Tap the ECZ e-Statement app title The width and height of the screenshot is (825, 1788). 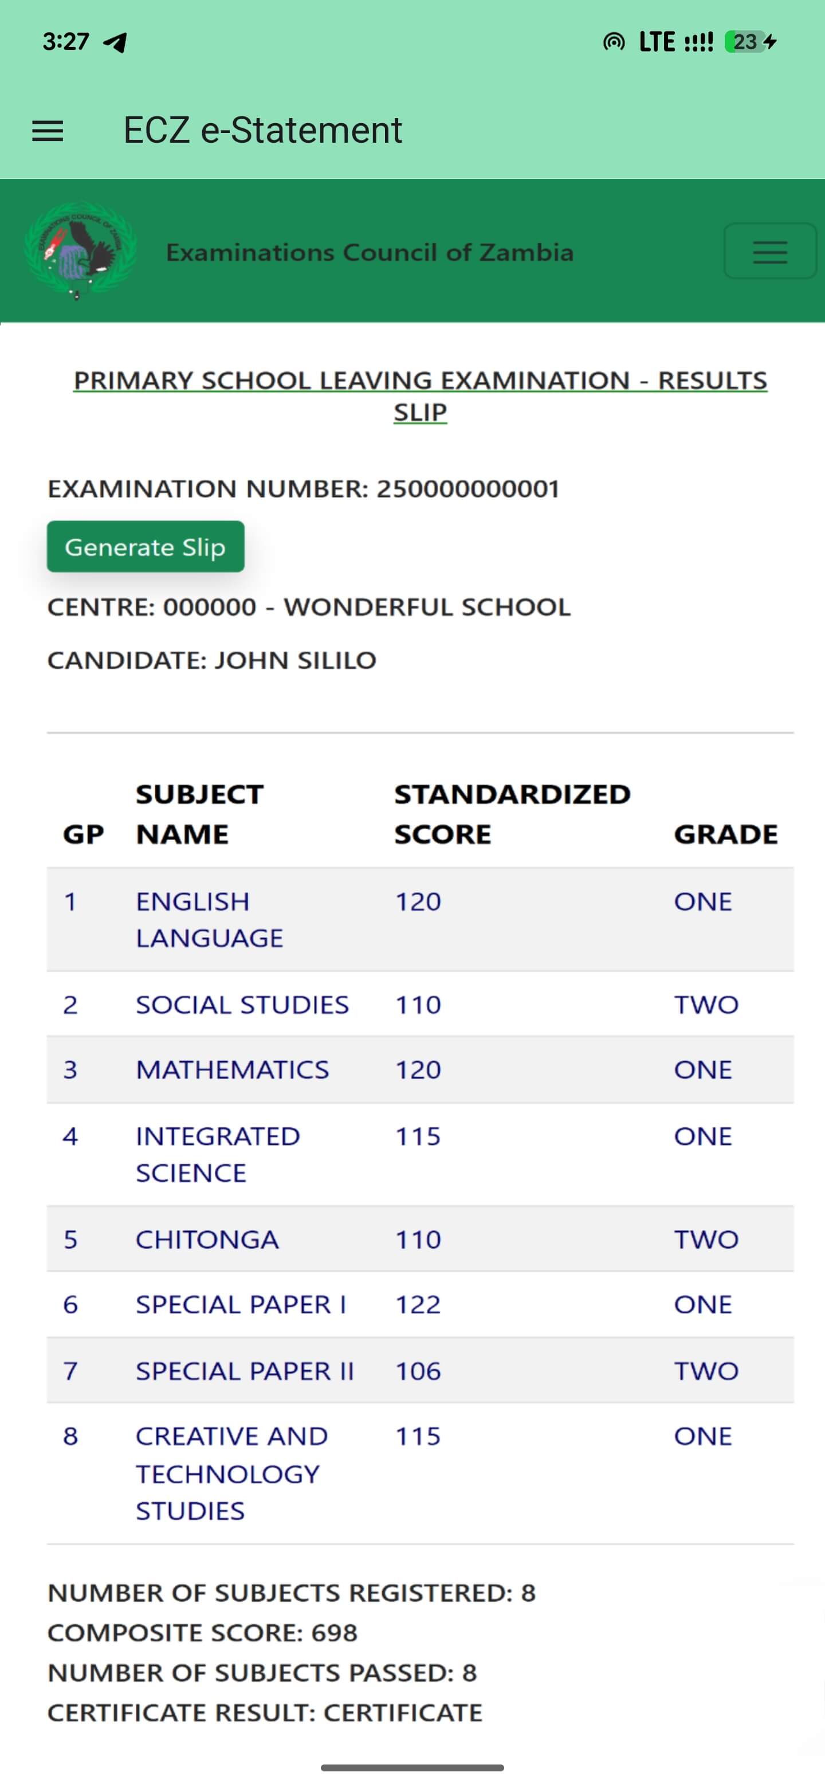262,131
